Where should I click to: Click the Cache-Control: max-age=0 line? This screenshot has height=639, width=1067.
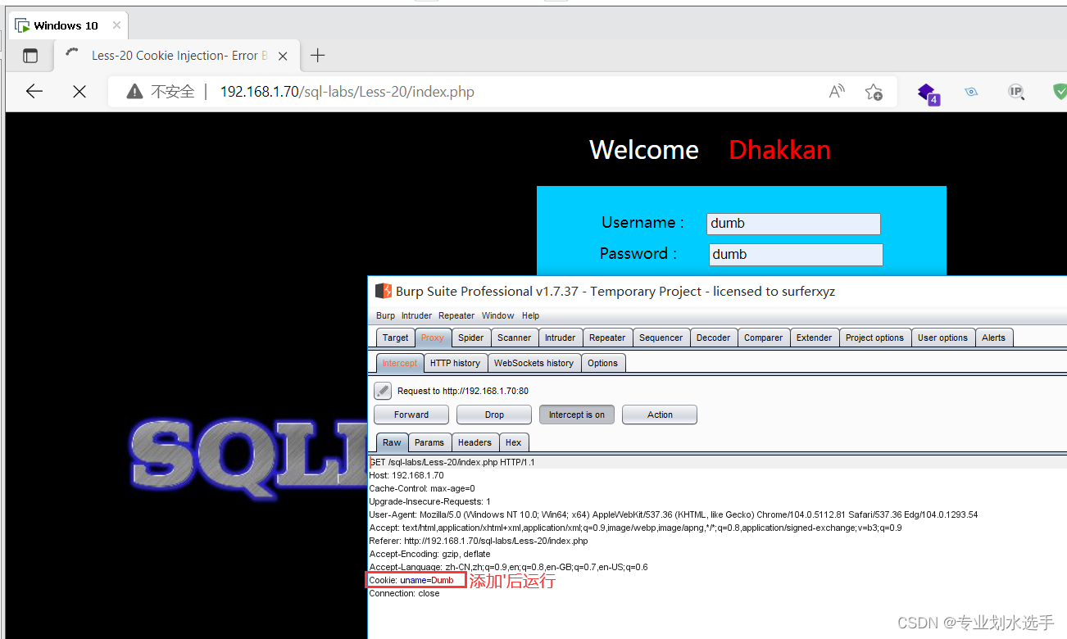coord(422,488)
